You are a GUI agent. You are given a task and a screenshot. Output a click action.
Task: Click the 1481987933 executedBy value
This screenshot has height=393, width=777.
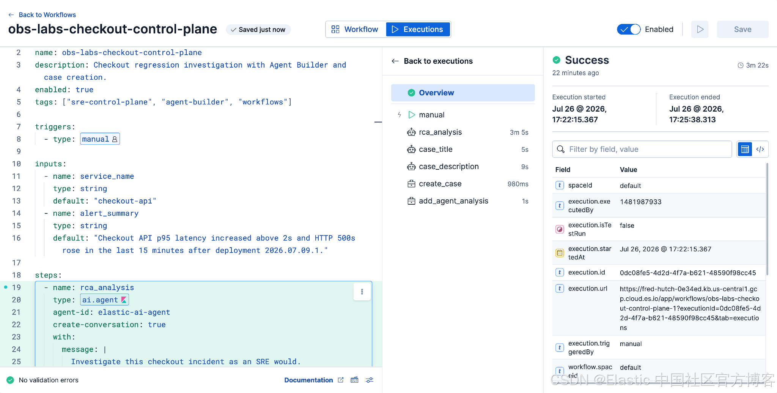pos(640,202)
